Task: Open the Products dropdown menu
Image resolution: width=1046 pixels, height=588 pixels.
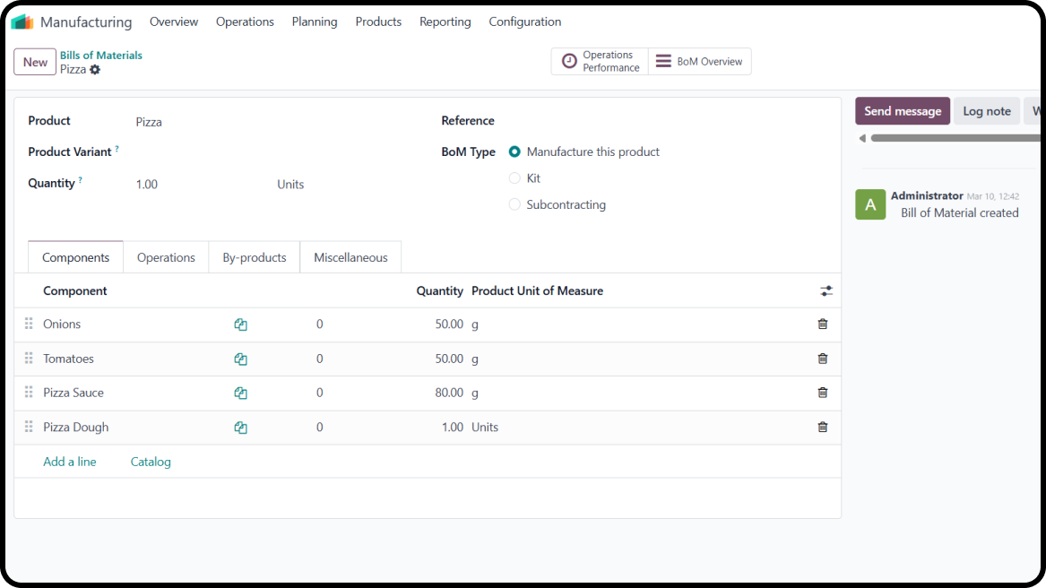Action: pos(378,22)
